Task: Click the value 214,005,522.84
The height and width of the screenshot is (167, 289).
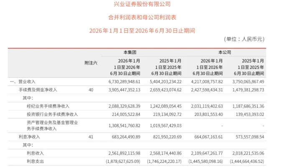Action: [126, 115]
